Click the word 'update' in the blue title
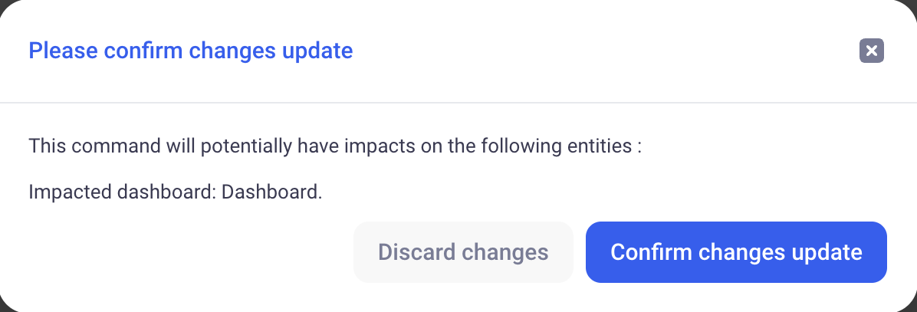 (x=317, y=51)
